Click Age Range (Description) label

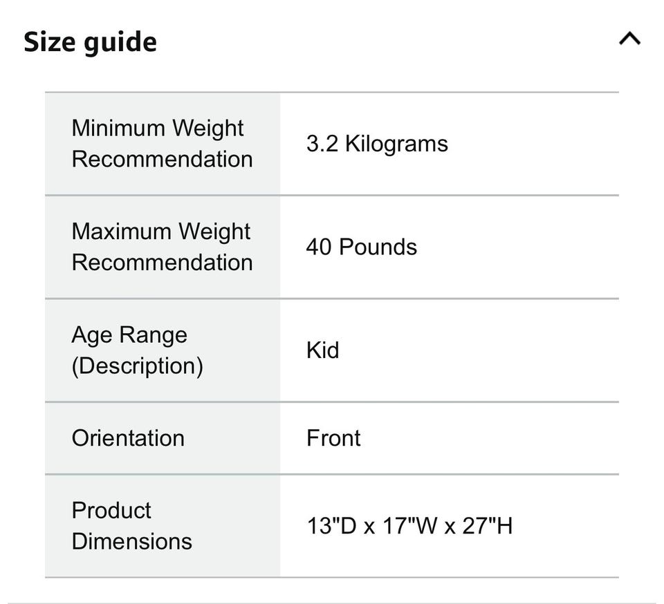click(137, 350)
